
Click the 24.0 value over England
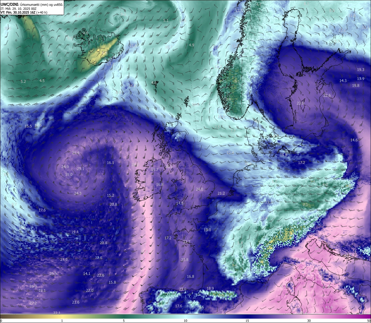(x=199, y=189)
